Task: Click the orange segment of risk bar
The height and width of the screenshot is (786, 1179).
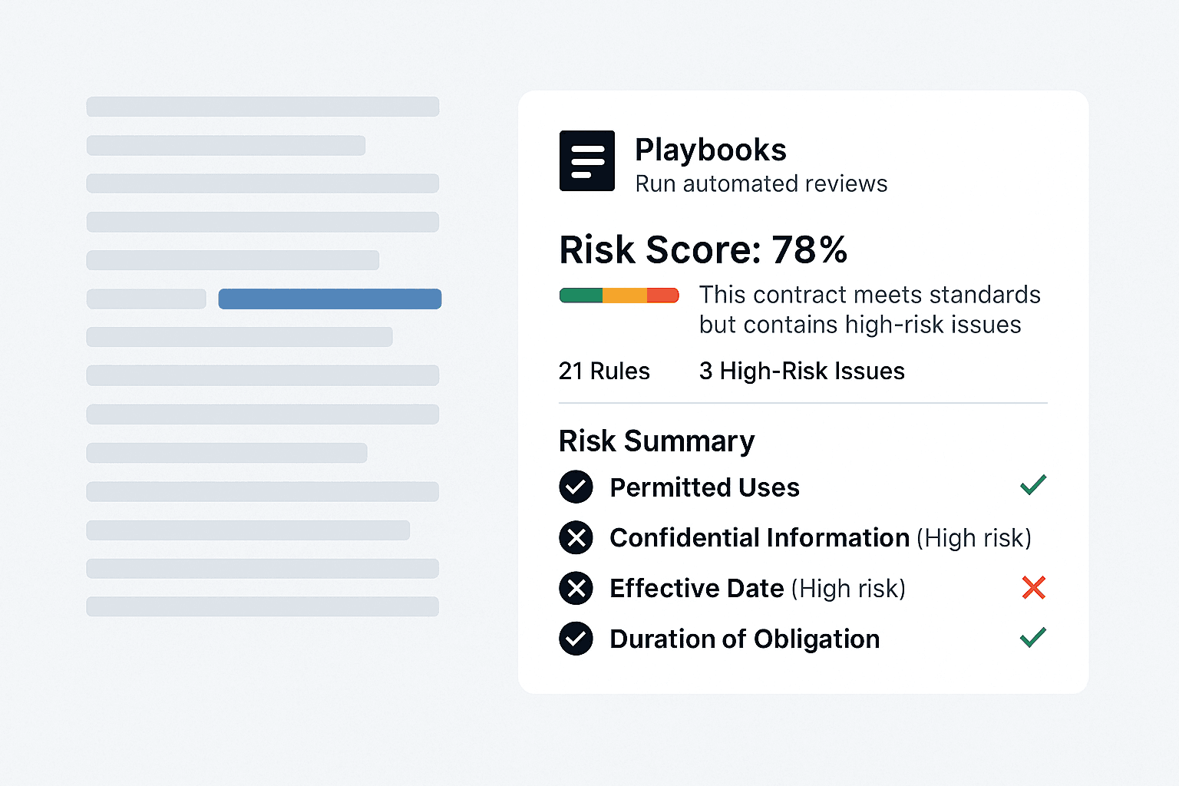Action: (625, 296)
